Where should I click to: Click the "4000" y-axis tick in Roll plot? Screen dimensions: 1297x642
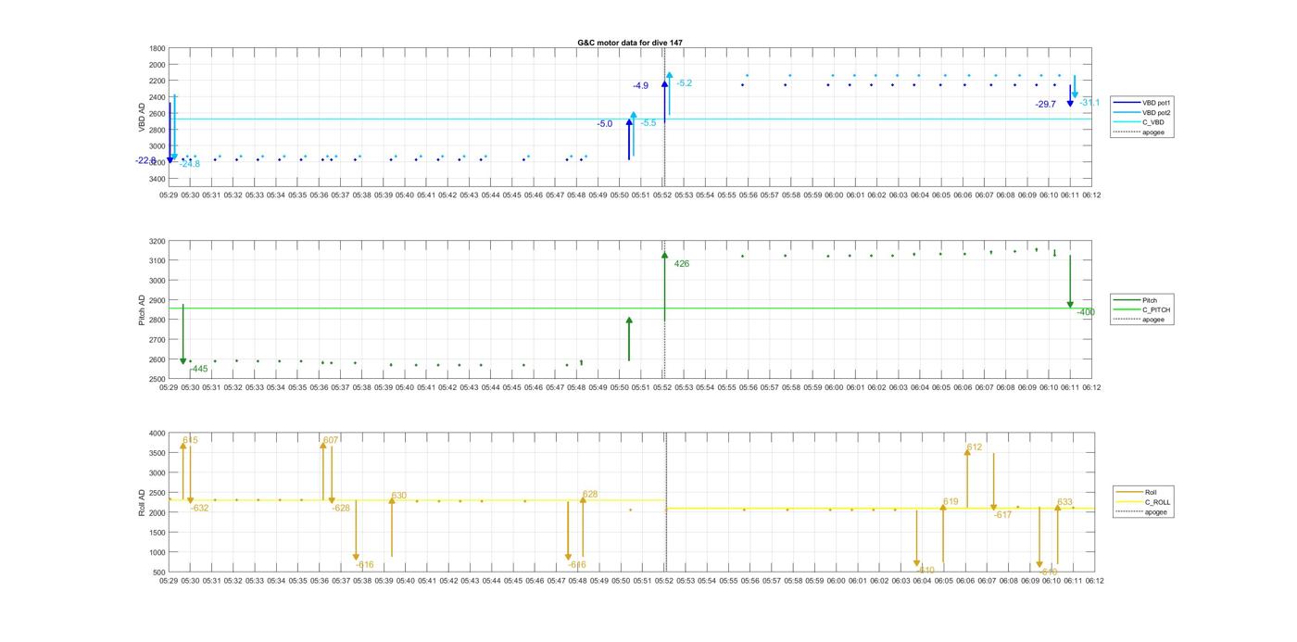point(157,434)
